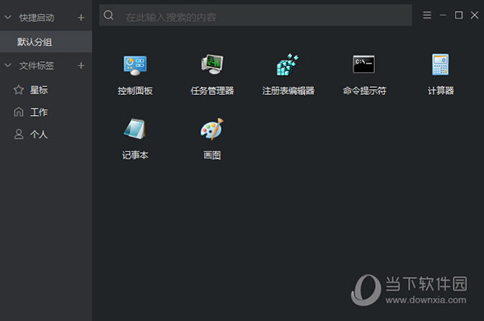
Task: Minimize the launcher window
Action: click(443, 15)
